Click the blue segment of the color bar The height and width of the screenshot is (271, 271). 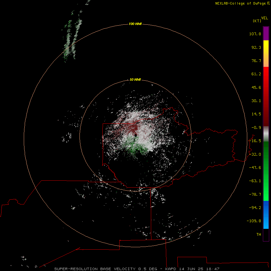[x=266, y=215]
